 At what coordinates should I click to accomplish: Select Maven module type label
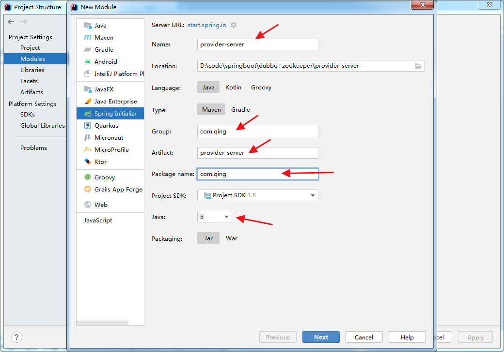click(104, 38)
